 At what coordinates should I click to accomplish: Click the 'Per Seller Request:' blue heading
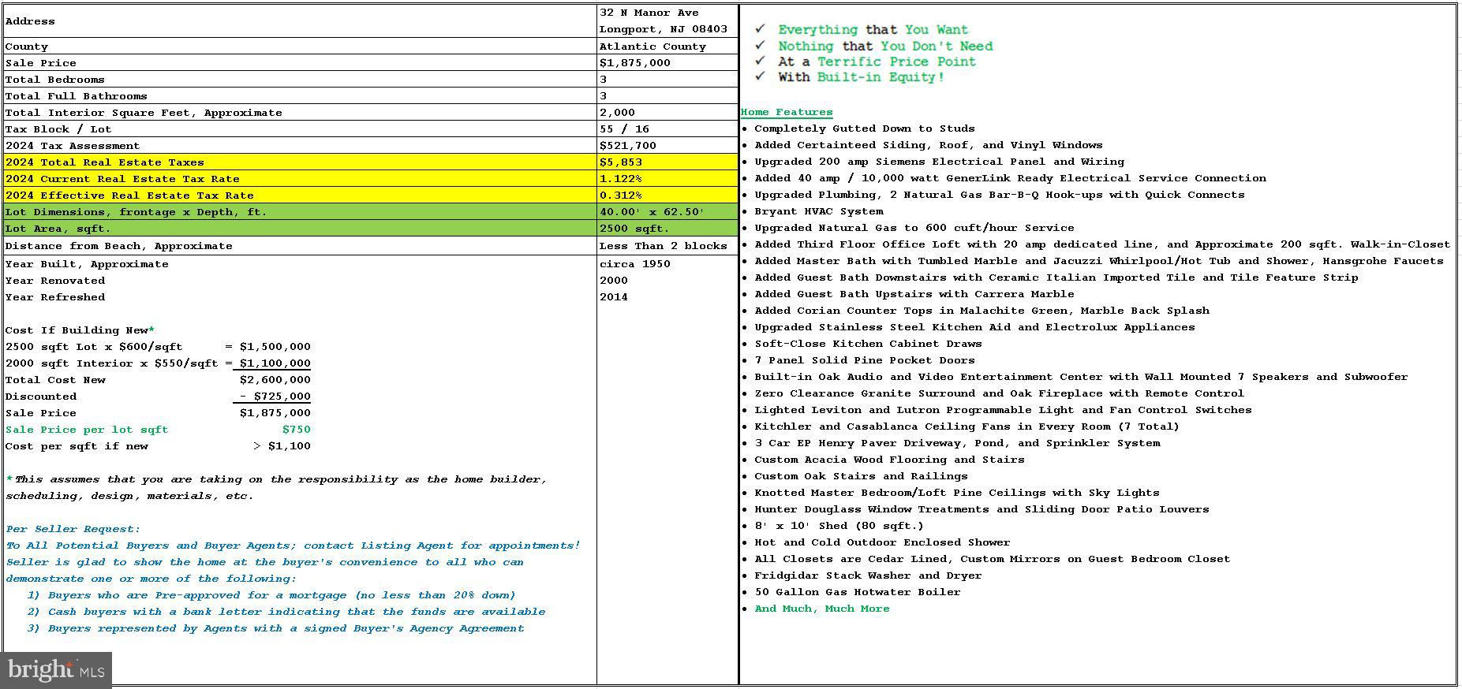point(73,529)
